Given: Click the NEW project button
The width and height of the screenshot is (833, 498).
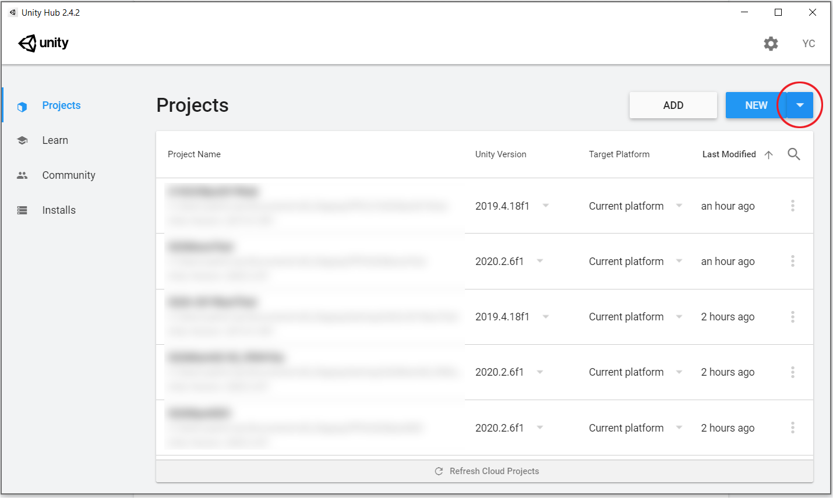Looking at the screenshot, I should [x=756, y=105].
